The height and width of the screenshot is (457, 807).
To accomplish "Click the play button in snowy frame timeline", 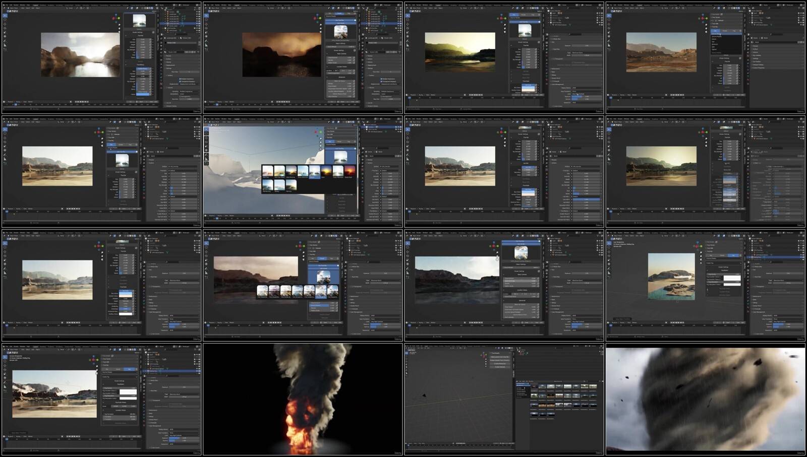I will (x=284, y=215).
